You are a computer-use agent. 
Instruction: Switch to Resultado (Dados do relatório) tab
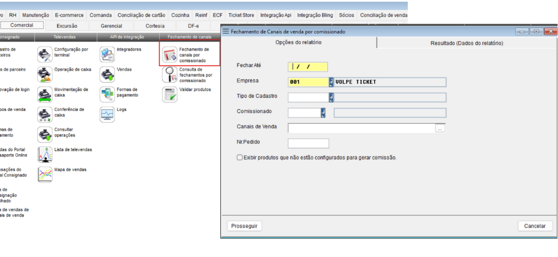pos(466,43)
